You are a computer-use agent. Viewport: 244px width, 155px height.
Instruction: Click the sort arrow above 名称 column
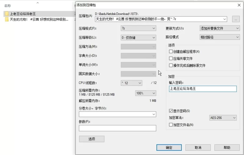click(38, 3)
